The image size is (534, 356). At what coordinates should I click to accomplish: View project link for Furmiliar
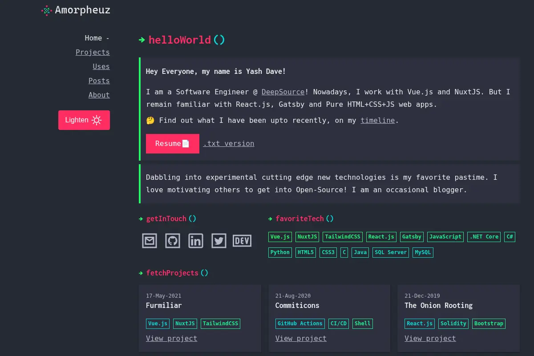pyautogui.click(x=172, y=339)
